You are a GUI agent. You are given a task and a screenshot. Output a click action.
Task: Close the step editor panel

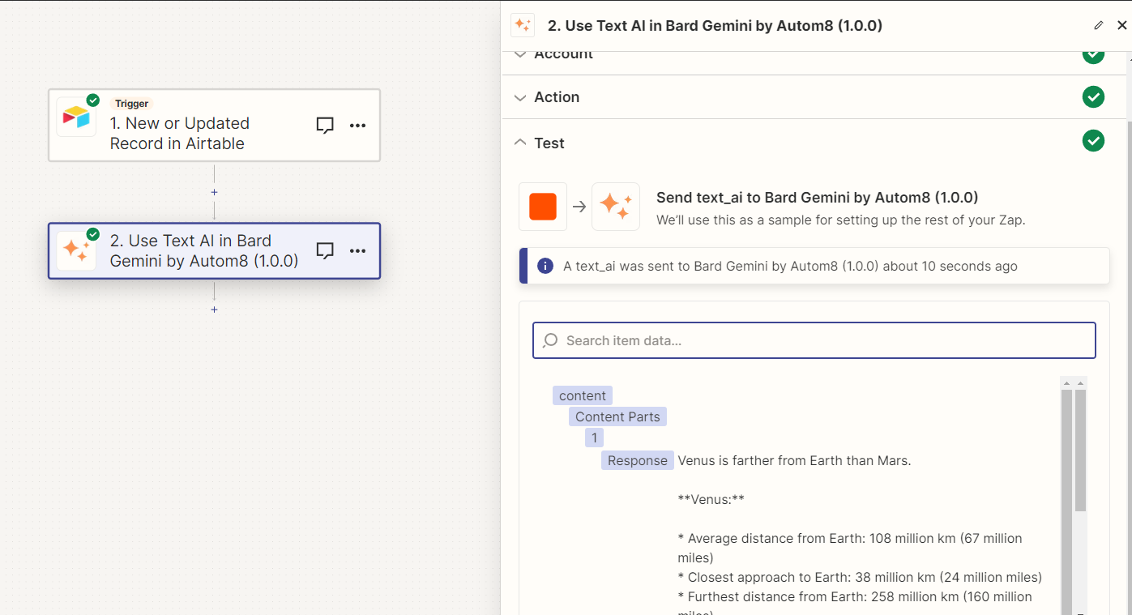pos(1122,25)
